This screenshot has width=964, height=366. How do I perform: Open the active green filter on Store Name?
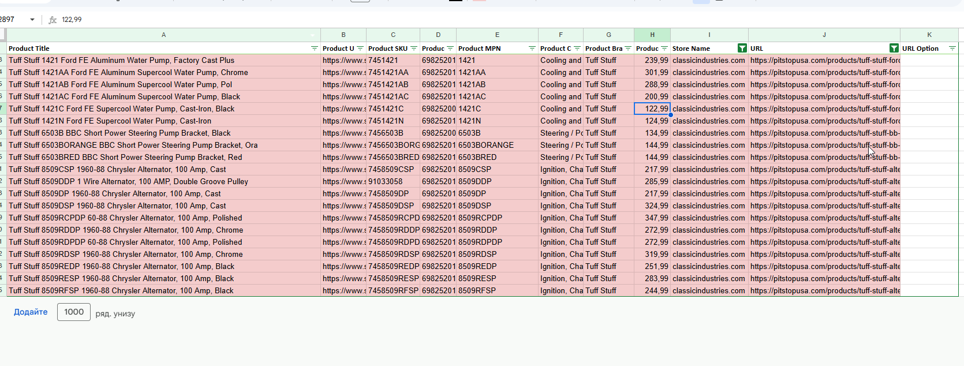(742, 48)
